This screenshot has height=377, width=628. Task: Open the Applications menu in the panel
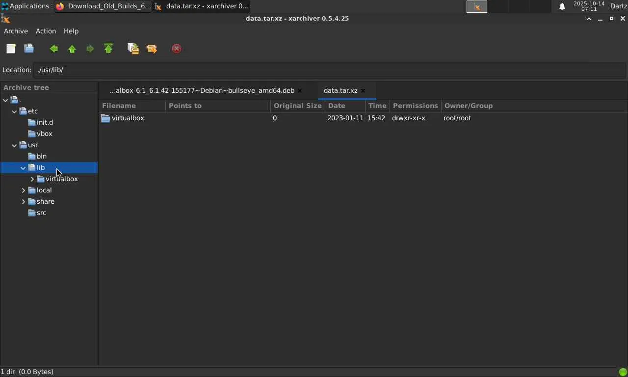pyautogui.click(x=26, y=6)
